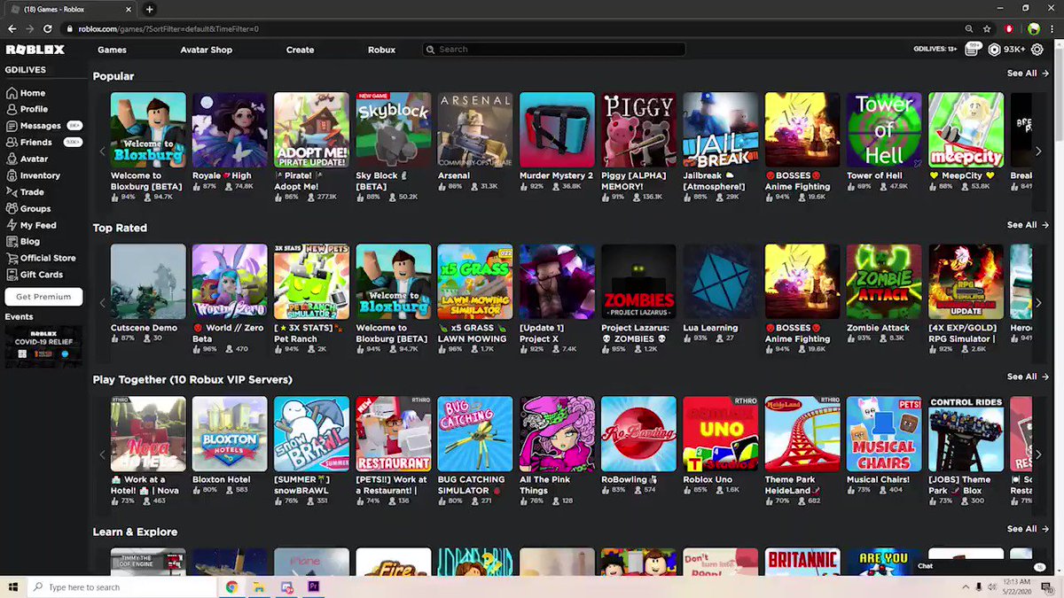Click See All for Top Rated
This screenshot has height=598, width=1064.
1027,225
